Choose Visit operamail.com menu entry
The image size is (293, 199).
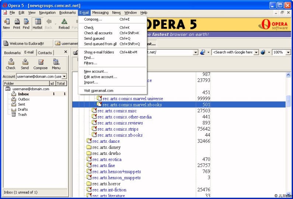[x=112, y=90]
